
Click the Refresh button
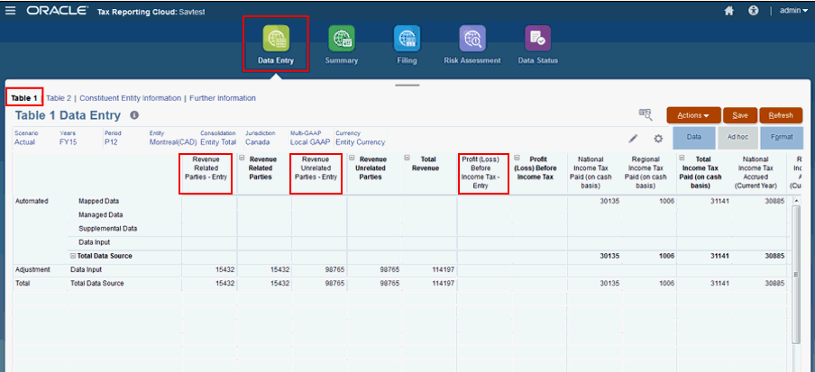point(782,115)
